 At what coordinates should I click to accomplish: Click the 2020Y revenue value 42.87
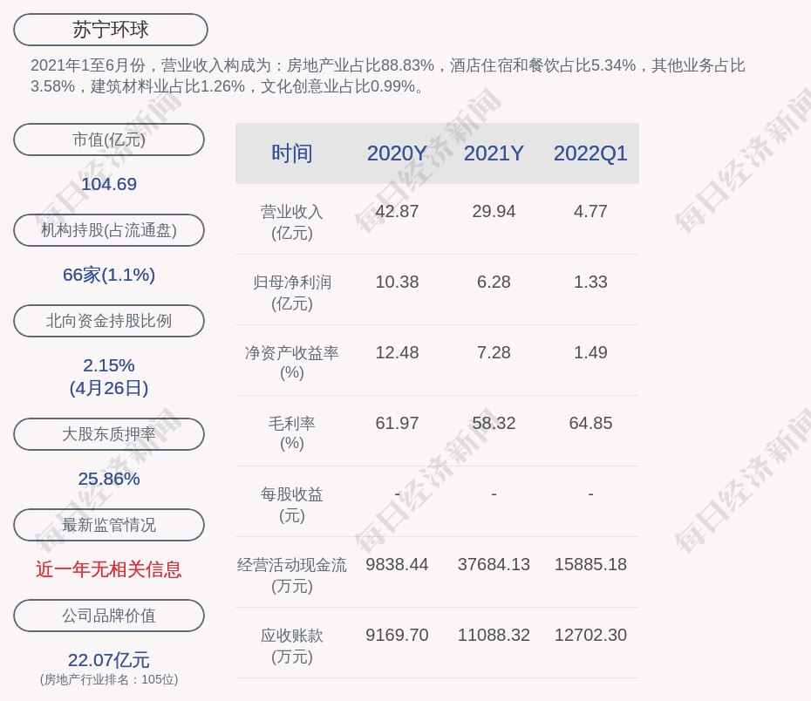click(398, 212)
